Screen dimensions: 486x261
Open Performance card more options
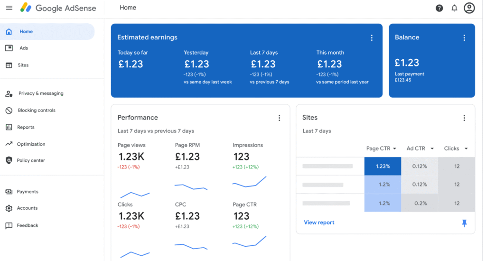click(x=279, y=118)
